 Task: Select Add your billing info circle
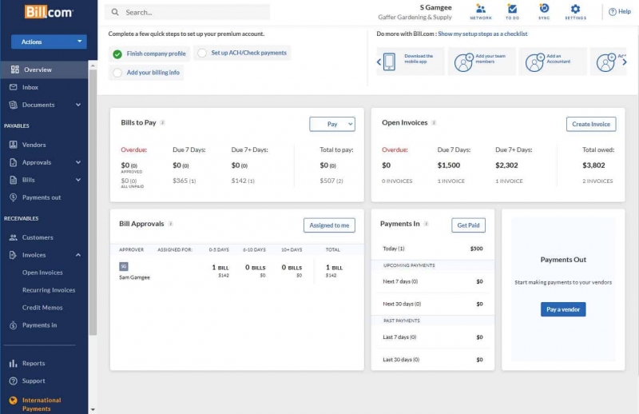point(117,73)
